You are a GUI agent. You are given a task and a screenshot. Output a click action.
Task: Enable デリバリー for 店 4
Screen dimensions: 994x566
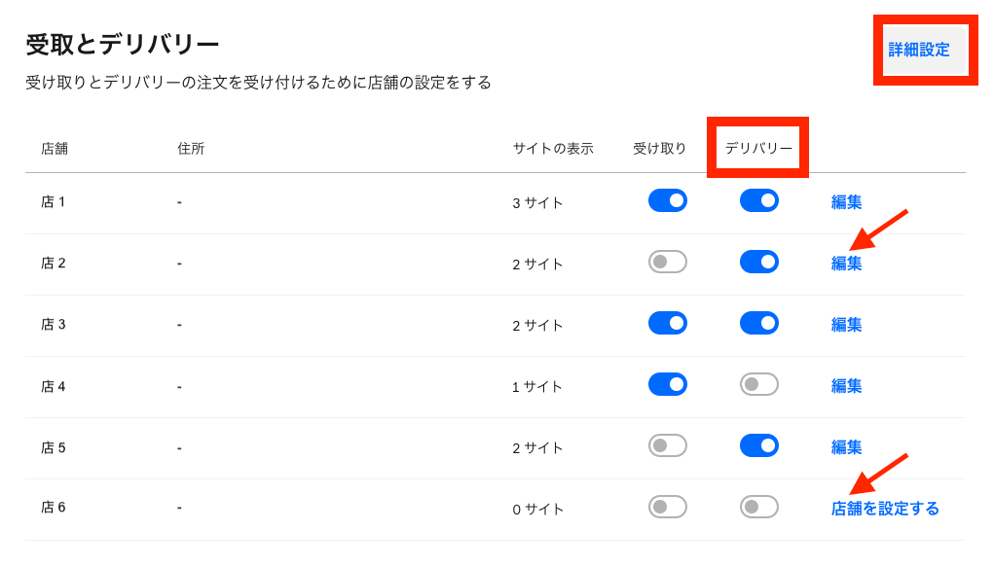click(x=758, y=385)
